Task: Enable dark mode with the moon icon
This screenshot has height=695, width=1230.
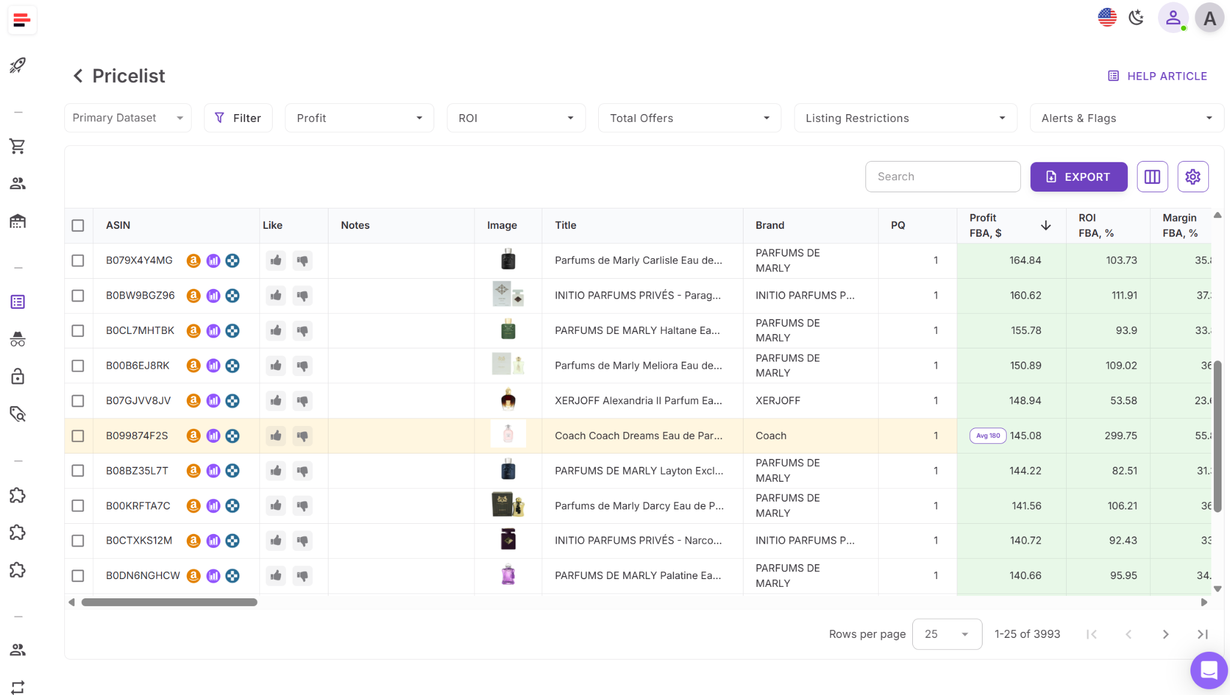Action: [1136, 18]
